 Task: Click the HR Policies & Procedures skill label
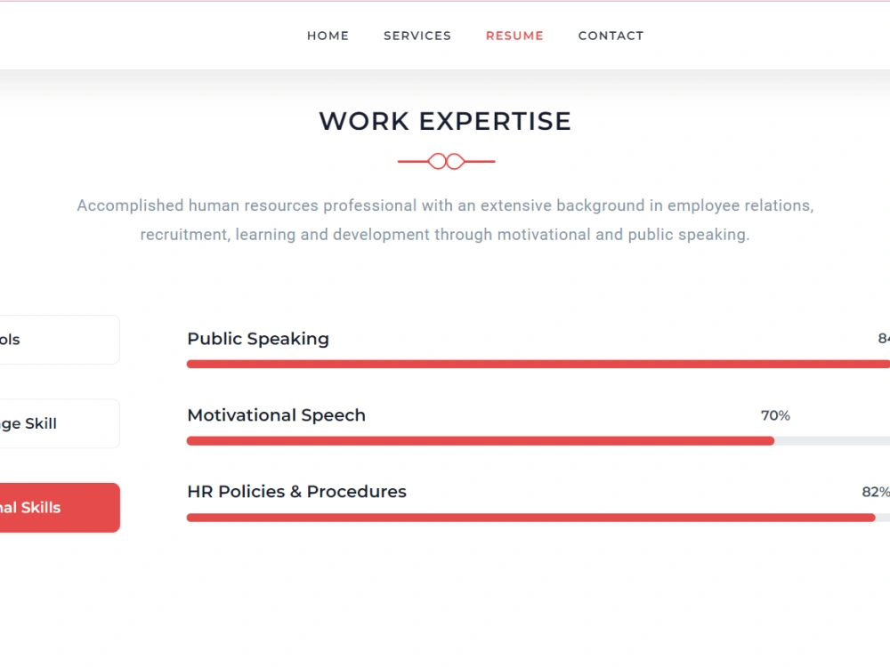tap(296, 491)
